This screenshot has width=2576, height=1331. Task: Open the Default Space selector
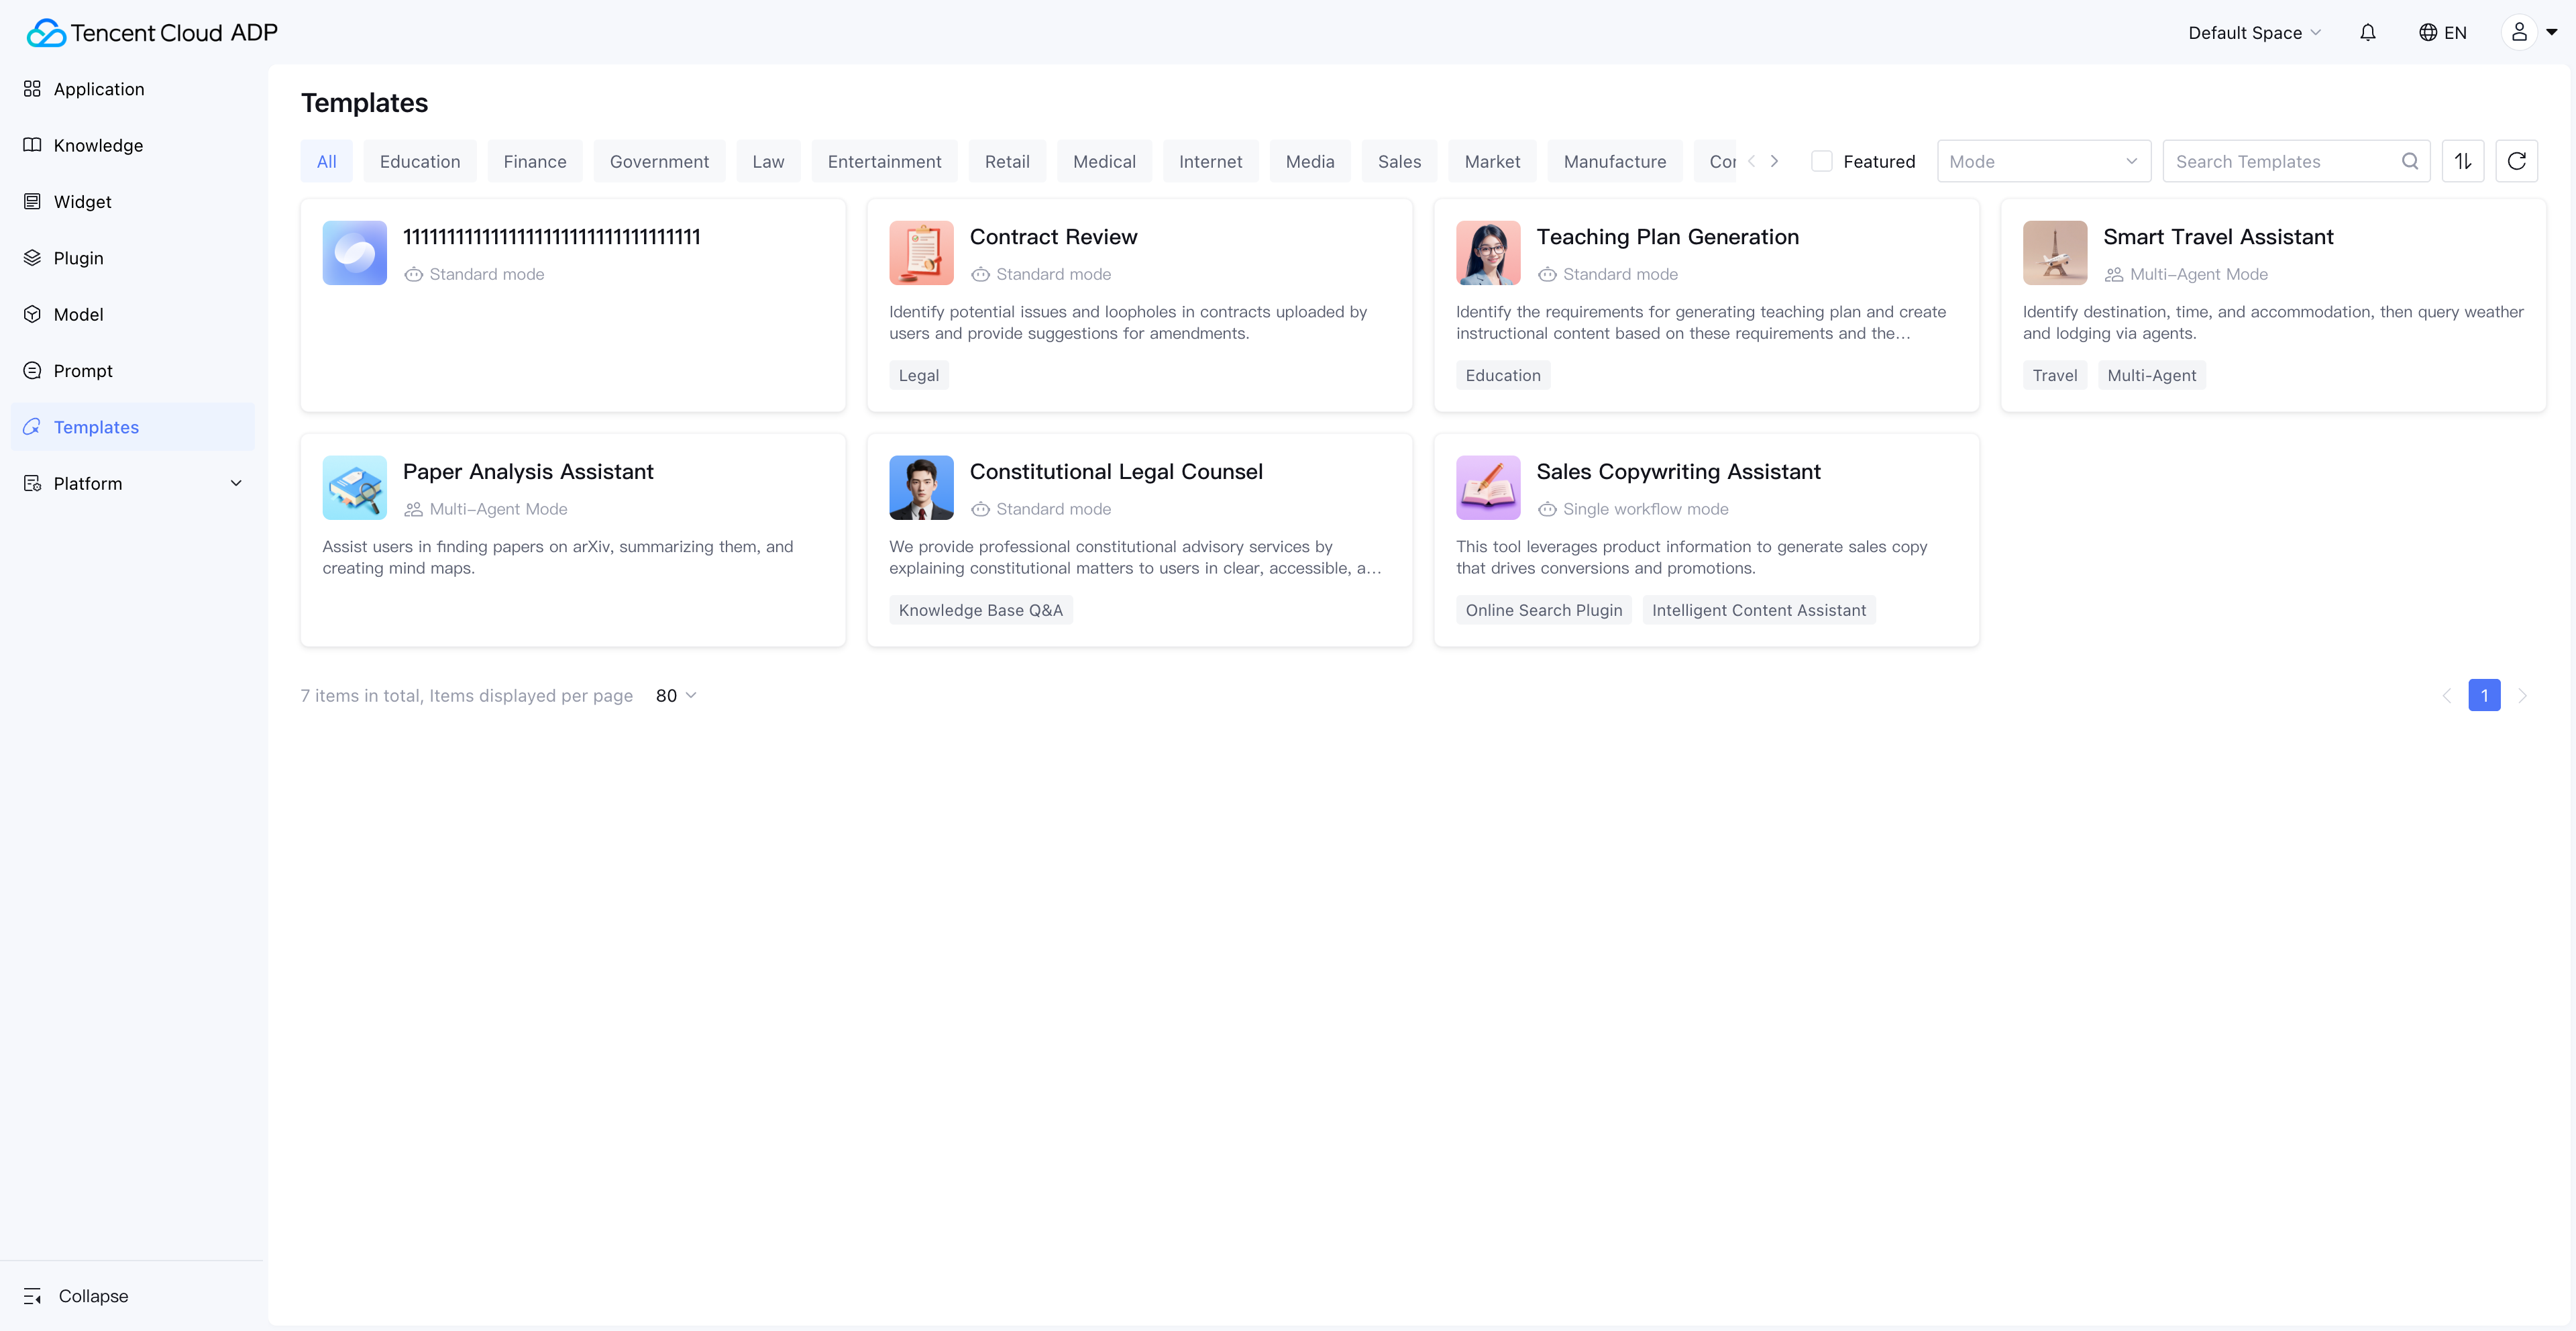(2254, 33)
